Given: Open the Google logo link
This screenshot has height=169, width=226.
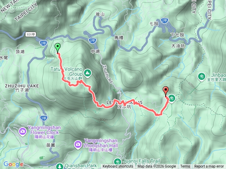Looking at the screenshot, I should click(13, 164).
